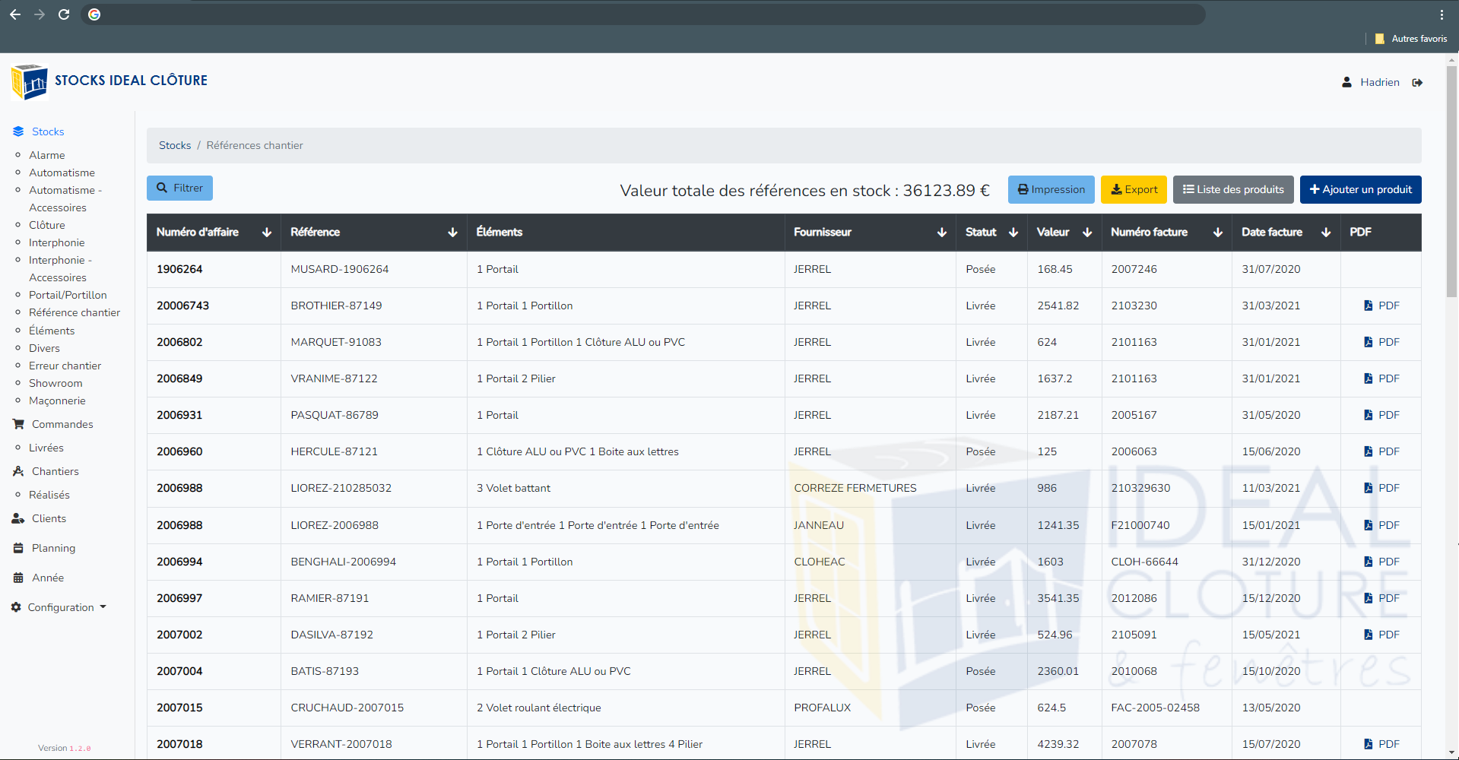Select the Stocks layers icon in sidebar
Viewport: 1459px width, 760px height.
tap(17, 131)
